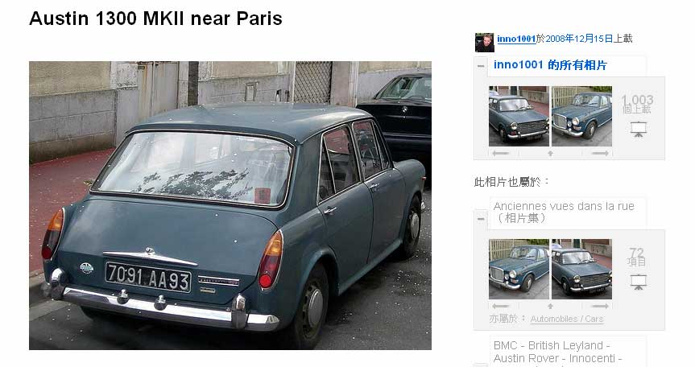Image resolution: width=695 pixels, height=367 pixels.
Task: Open the Anciennes vues dans la rue set
Action: 564,212
